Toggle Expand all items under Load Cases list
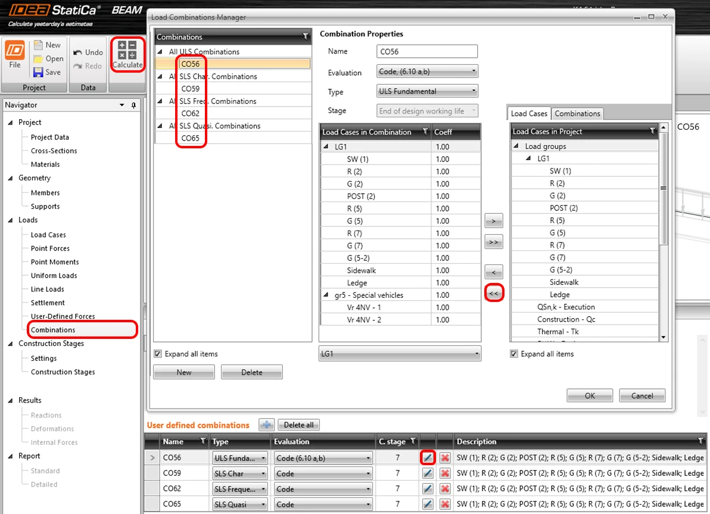Image resolution: width=710 pixels, height=514 pixels. tap(514, 354)
